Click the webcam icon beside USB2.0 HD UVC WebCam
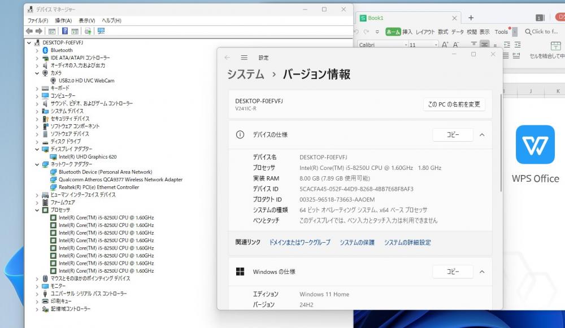Viewport: 565px width, 328px height. [x=53, y=81]
